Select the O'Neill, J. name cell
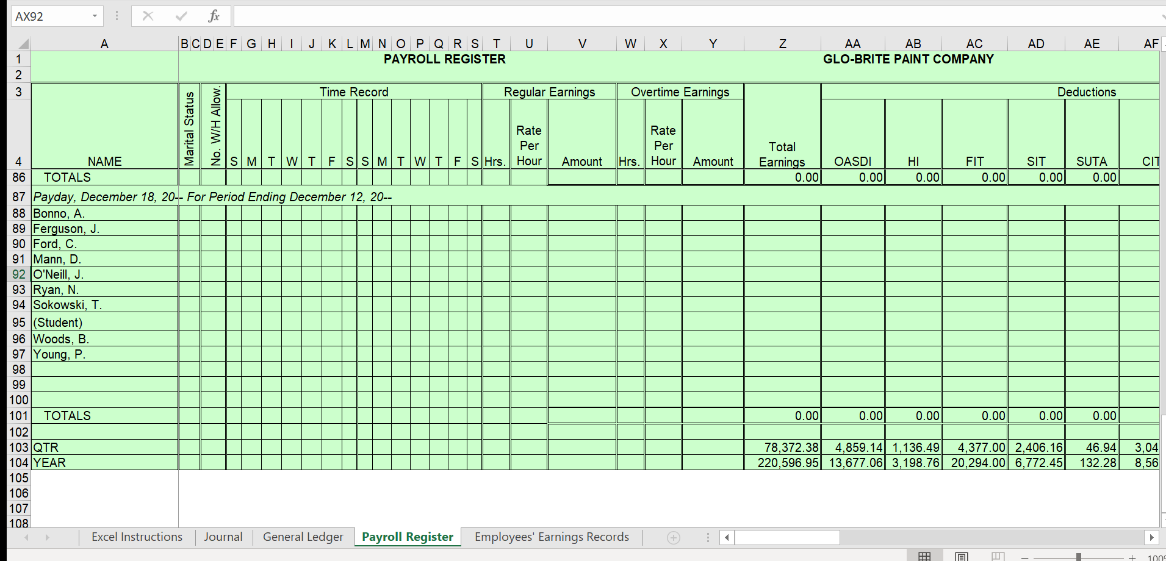The height and width of the screenshot is (561, 1166). (x=104, y=274)
